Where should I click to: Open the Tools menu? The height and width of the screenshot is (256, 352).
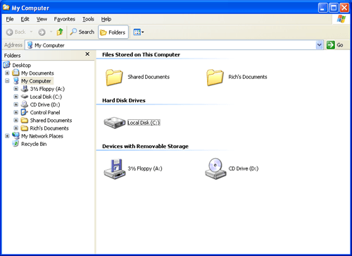(88, 19)
